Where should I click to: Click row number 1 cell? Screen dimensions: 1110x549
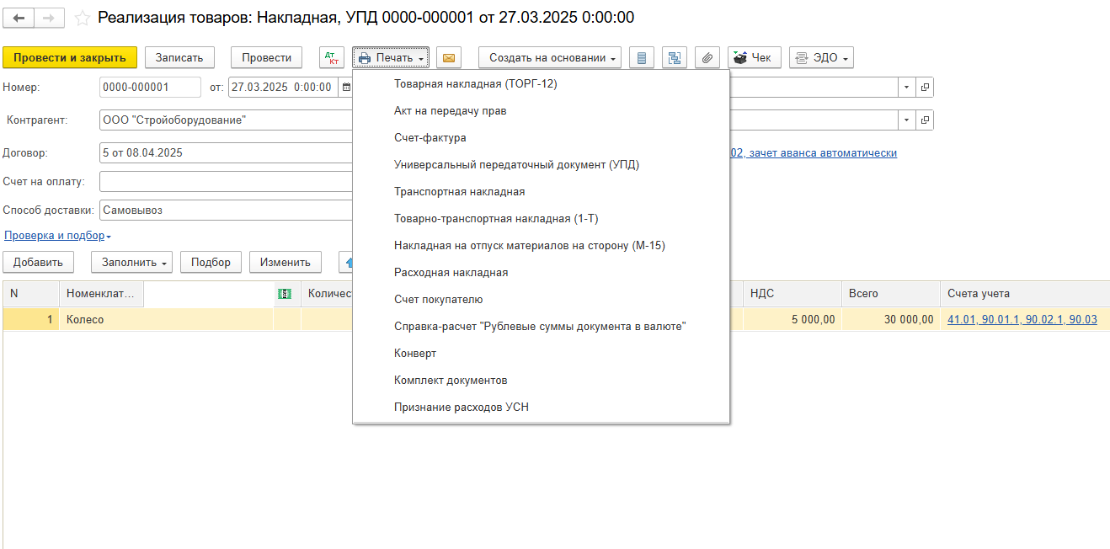point(30,319)
